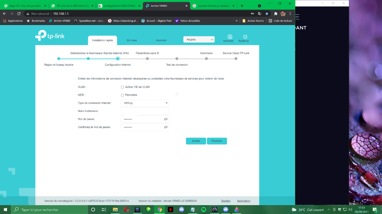Click the Prochain button
The width and height of the screenshot is (382, 214).
point(217,141)
